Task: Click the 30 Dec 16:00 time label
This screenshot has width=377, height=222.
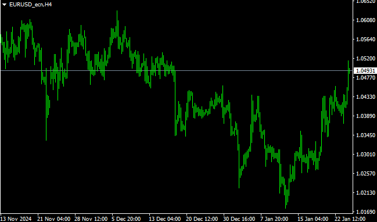Action: (240, 219)
